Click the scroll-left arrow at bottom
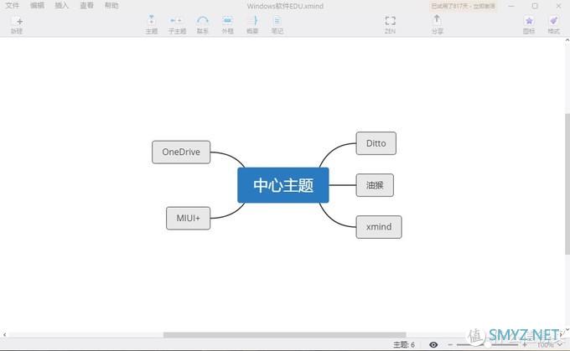Image resolution: width=570 pixels, height=351 pixels. point(4,334)
